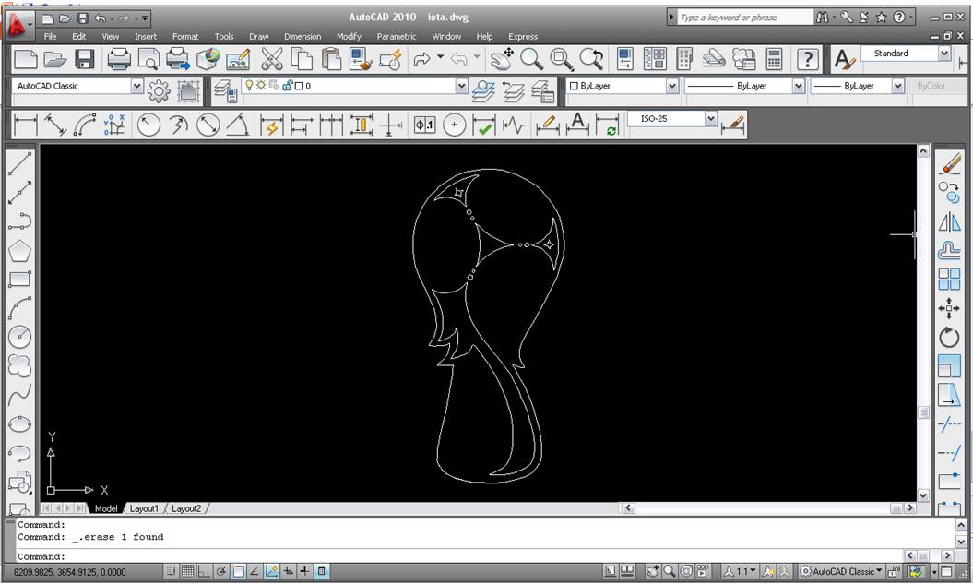Click the Rotate modify tool
973x584 pixels.
click(x=949, y=337)
